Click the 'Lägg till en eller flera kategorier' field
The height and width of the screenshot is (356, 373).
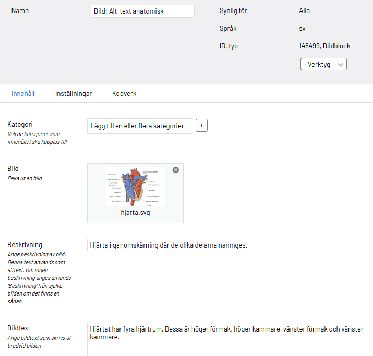tap(140, 126)
